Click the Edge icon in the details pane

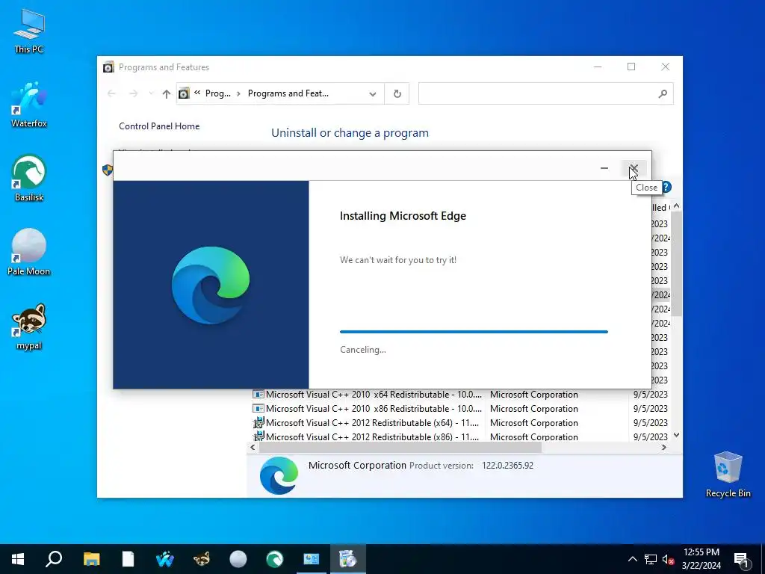279,475
